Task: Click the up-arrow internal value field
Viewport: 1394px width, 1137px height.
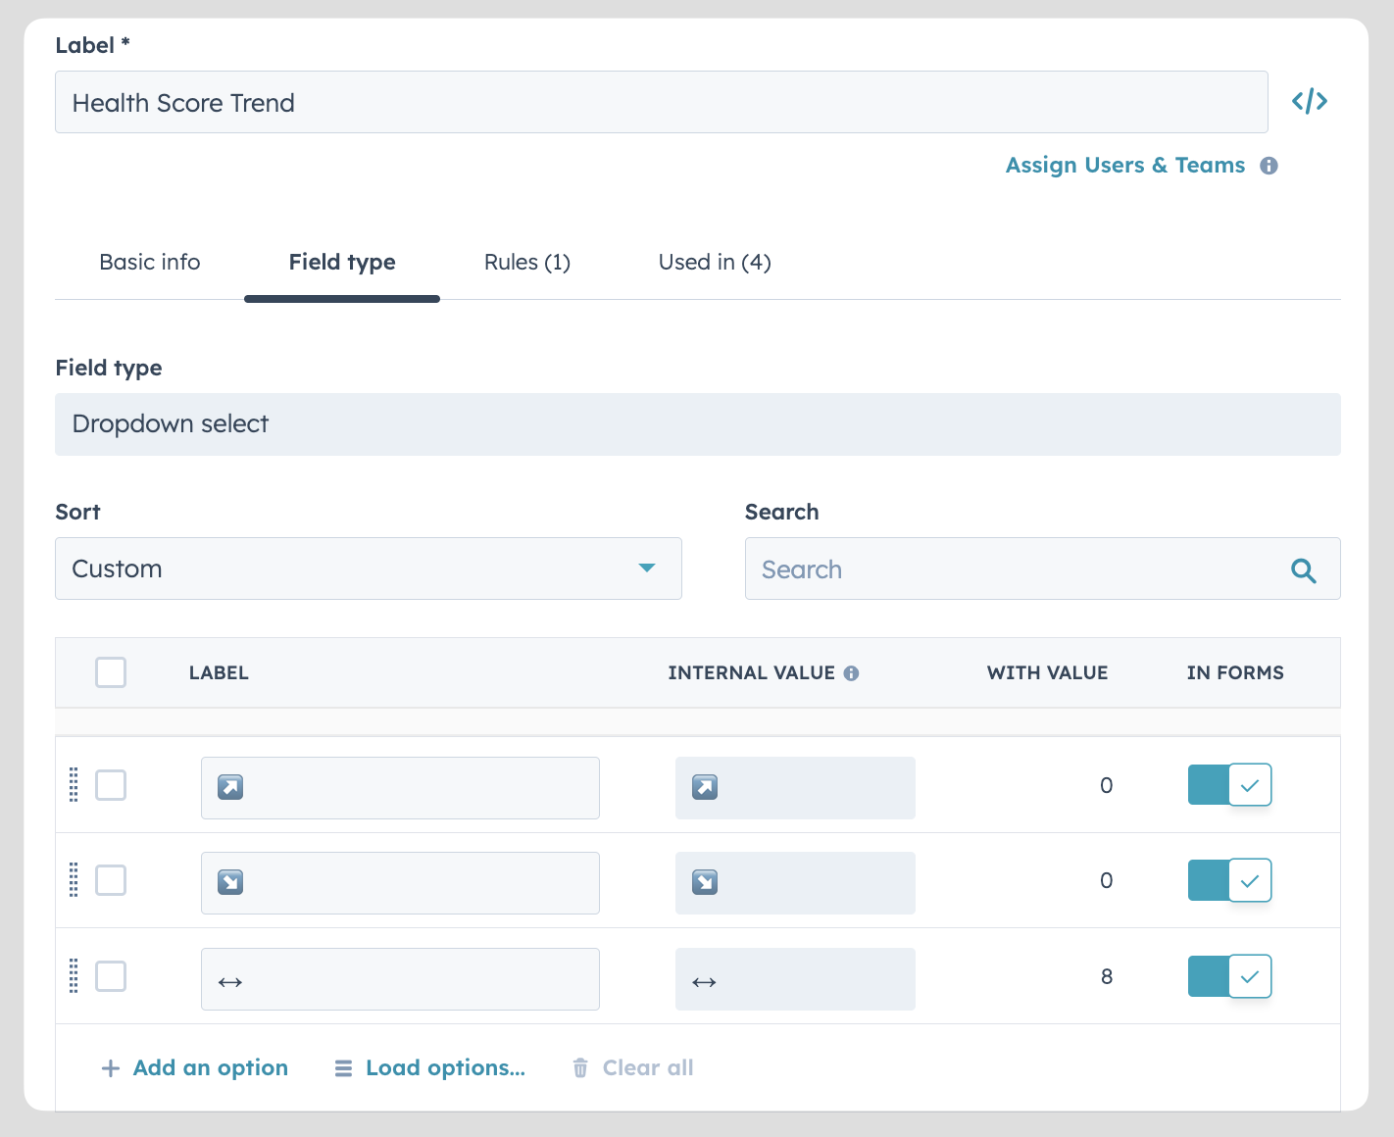Action: click(x=795, y=788)
